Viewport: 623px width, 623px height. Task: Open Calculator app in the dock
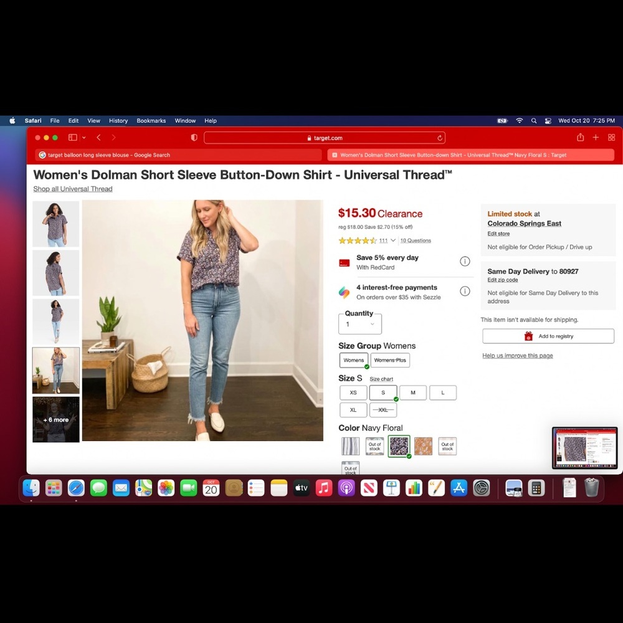536,488
